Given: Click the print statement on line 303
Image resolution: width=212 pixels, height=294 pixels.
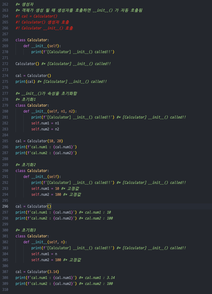Looking at the screenshot, I should click(73, 248).
